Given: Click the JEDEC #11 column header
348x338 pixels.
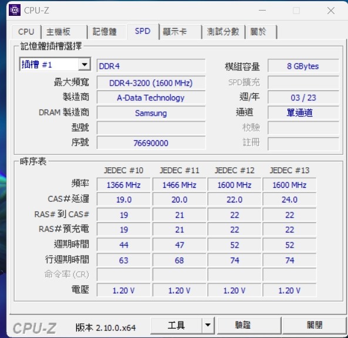Looking at the screenshot, I should click(180, 170).
